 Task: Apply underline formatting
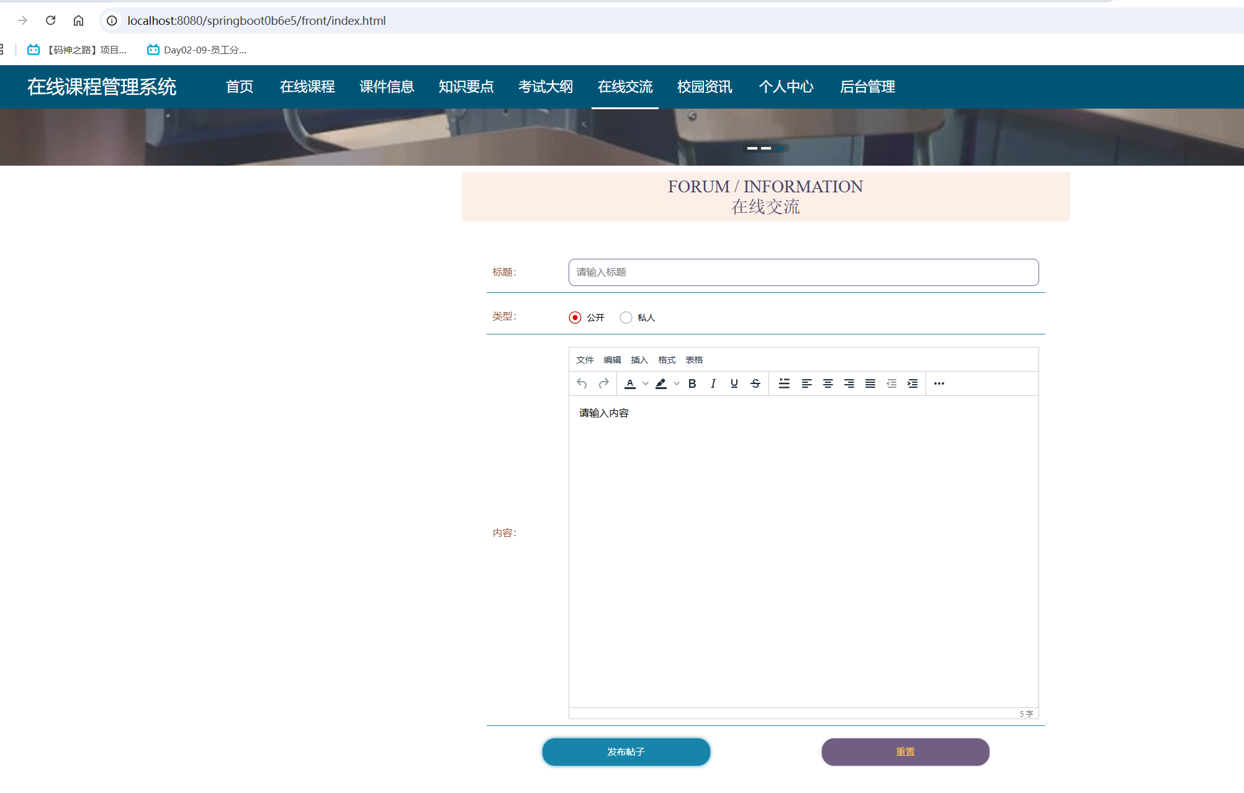[734, 383]
